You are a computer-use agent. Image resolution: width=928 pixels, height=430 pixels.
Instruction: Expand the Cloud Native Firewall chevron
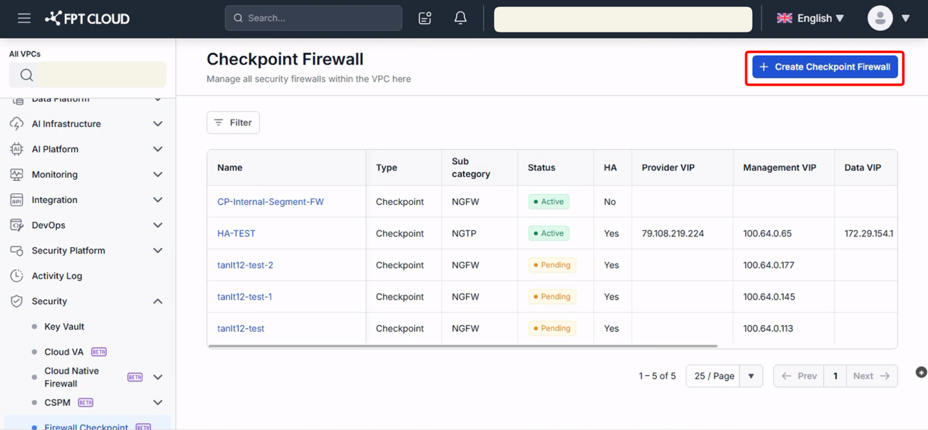(x=158, y=377)
